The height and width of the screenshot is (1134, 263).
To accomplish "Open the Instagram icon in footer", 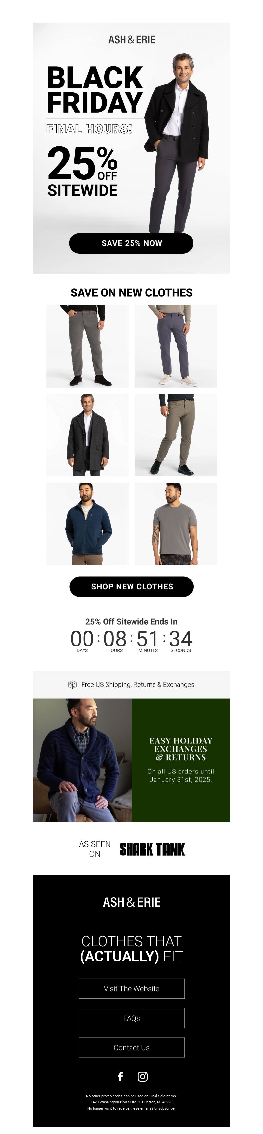I will [x=143, y=1076].
